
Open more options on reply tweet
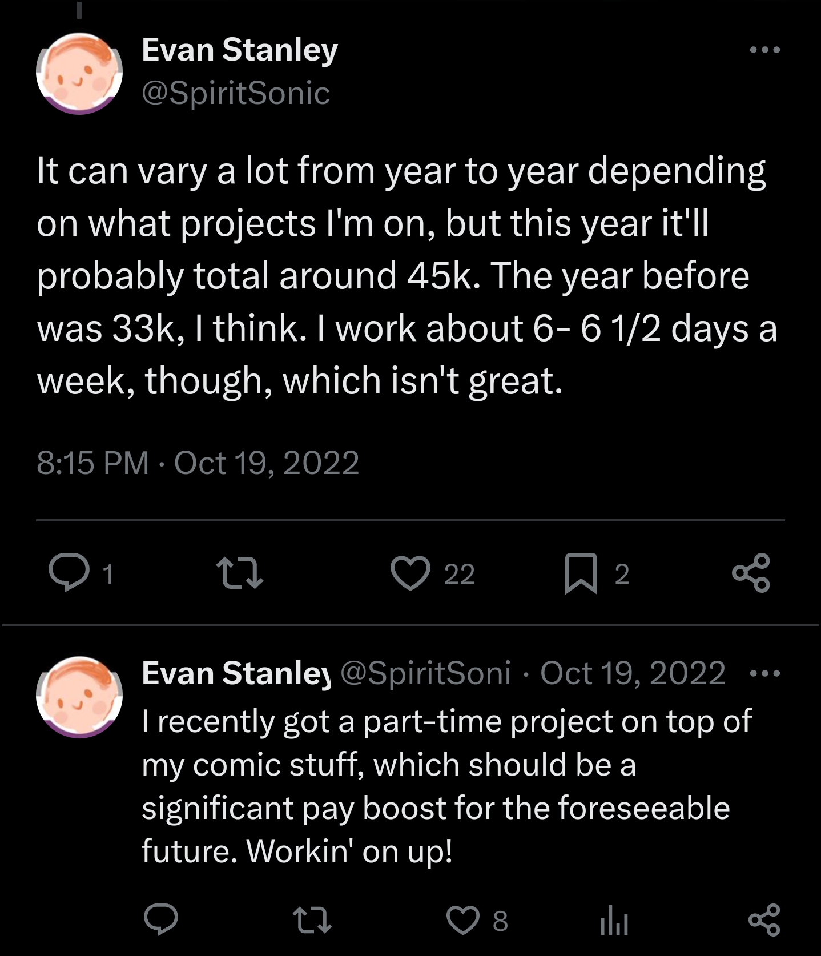click(764, 674)
